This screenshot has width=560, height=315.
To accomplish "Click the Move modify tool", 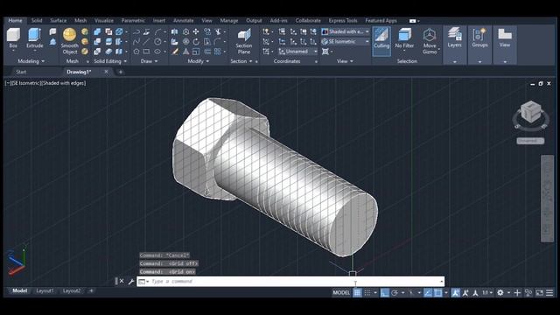I will [x=196, y=31].
